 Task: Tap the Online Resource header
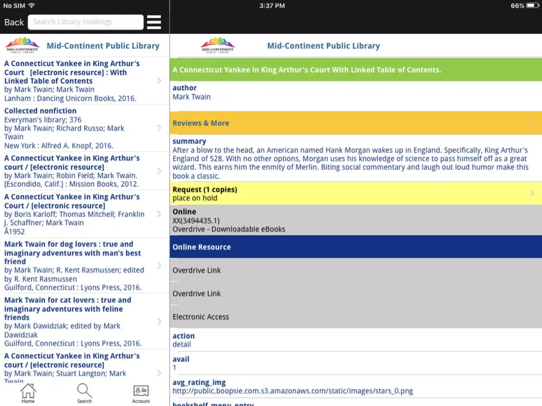[x=356, y=247]
